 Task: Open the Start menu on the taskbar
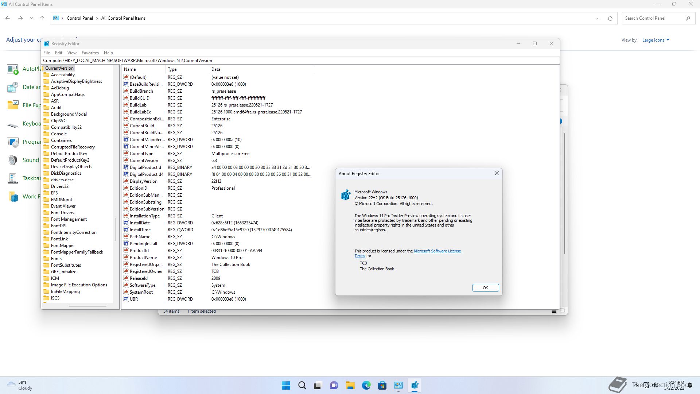[x=286, y=385]
